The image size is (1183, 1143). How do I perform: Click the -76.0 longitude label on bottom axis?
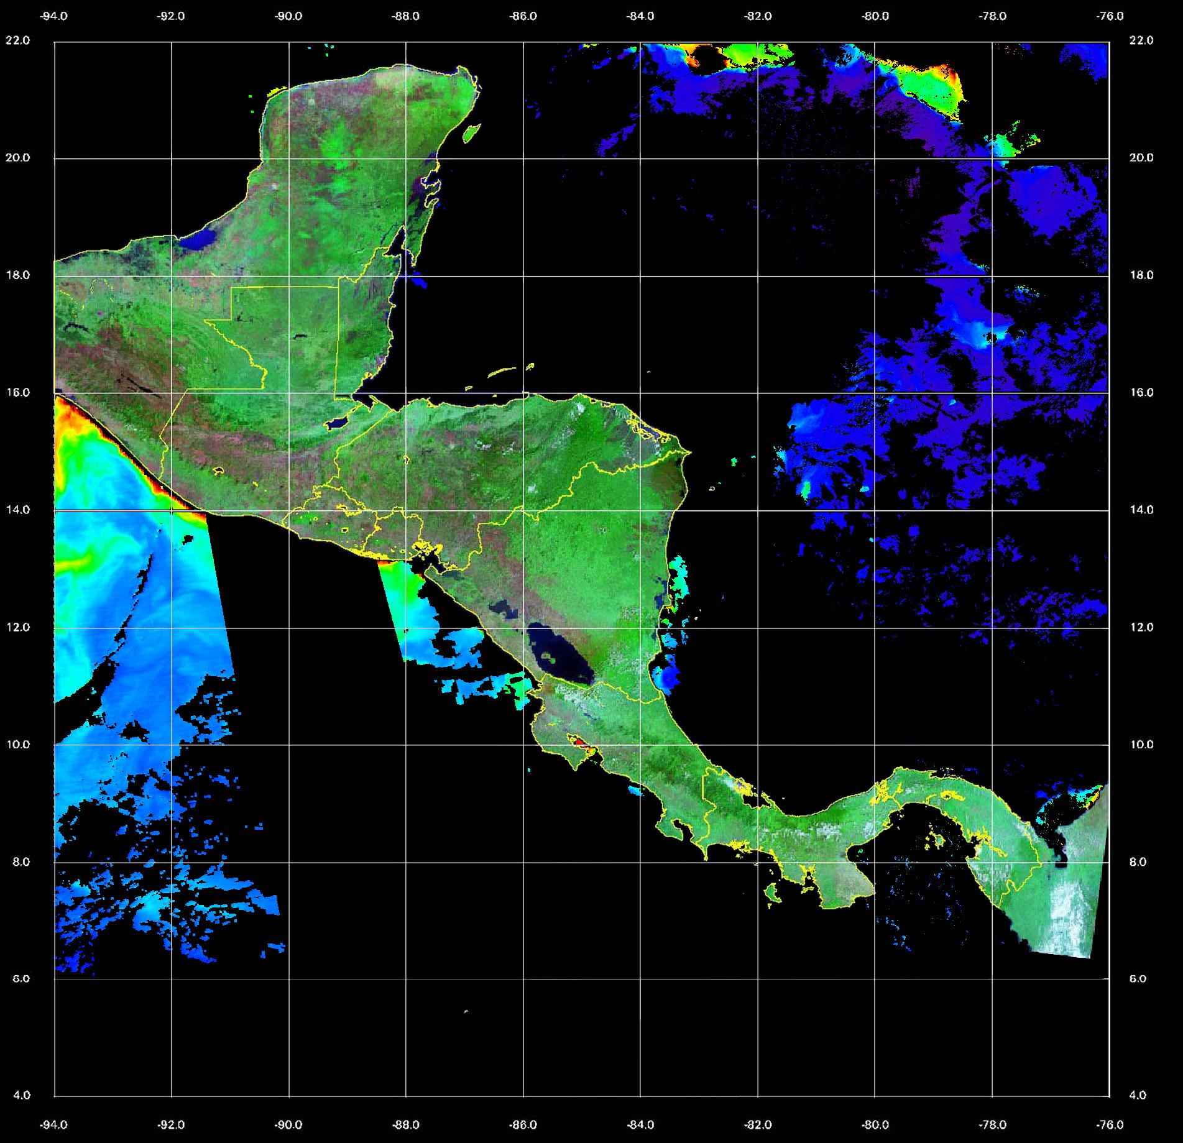(1110, 1125)
